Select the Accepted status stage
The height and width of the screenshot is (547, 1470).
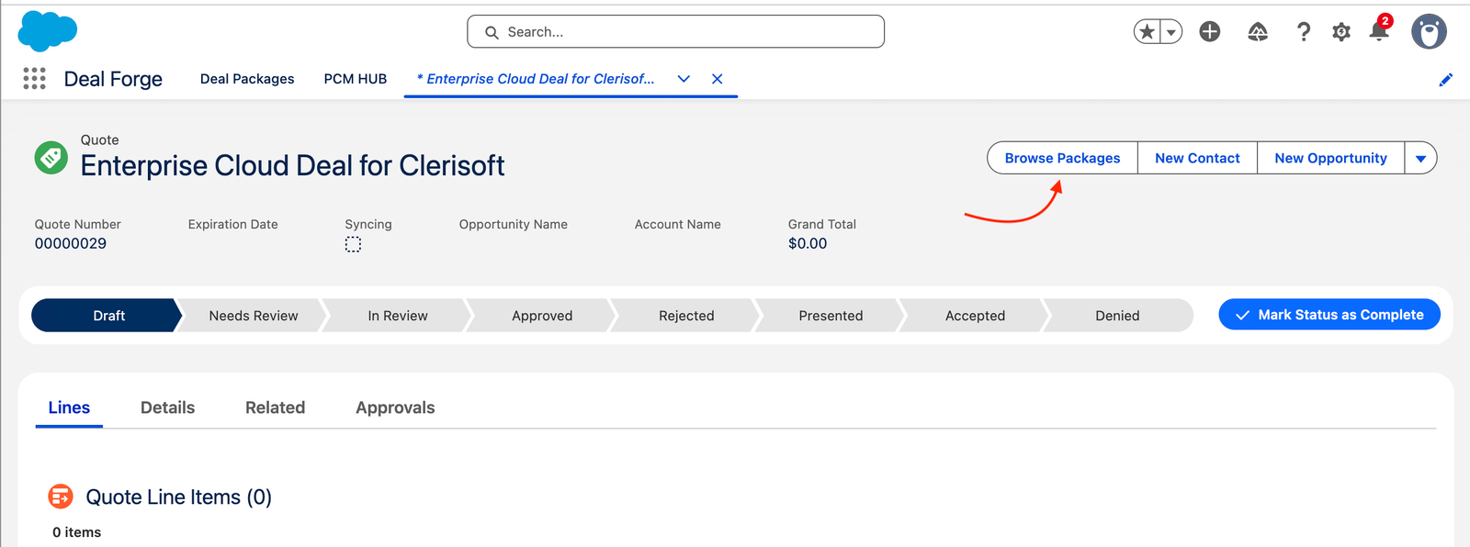(975, 315)
